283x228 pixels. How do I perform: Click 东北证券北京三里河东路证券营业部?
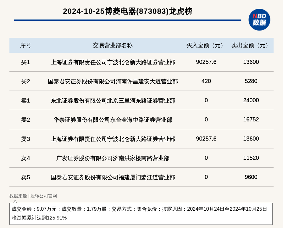coord(113,101)
